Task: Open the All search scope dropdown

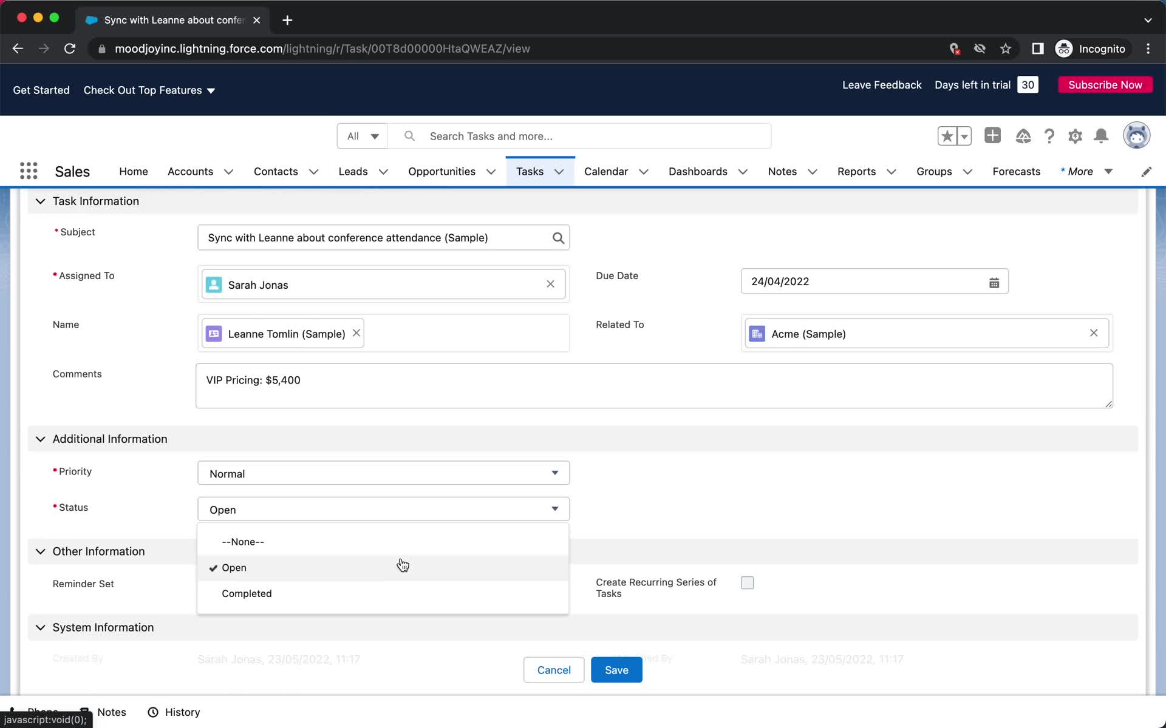Action: (363, 136)
